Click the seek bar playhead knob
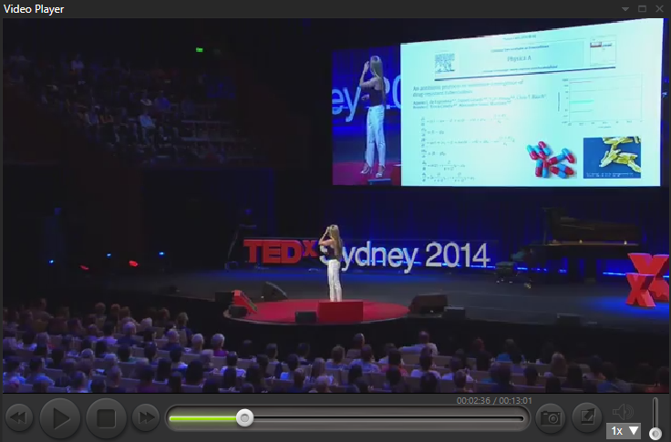Image resolution: width=671 pixels, height=442 pixels. (x=244, y=417)
